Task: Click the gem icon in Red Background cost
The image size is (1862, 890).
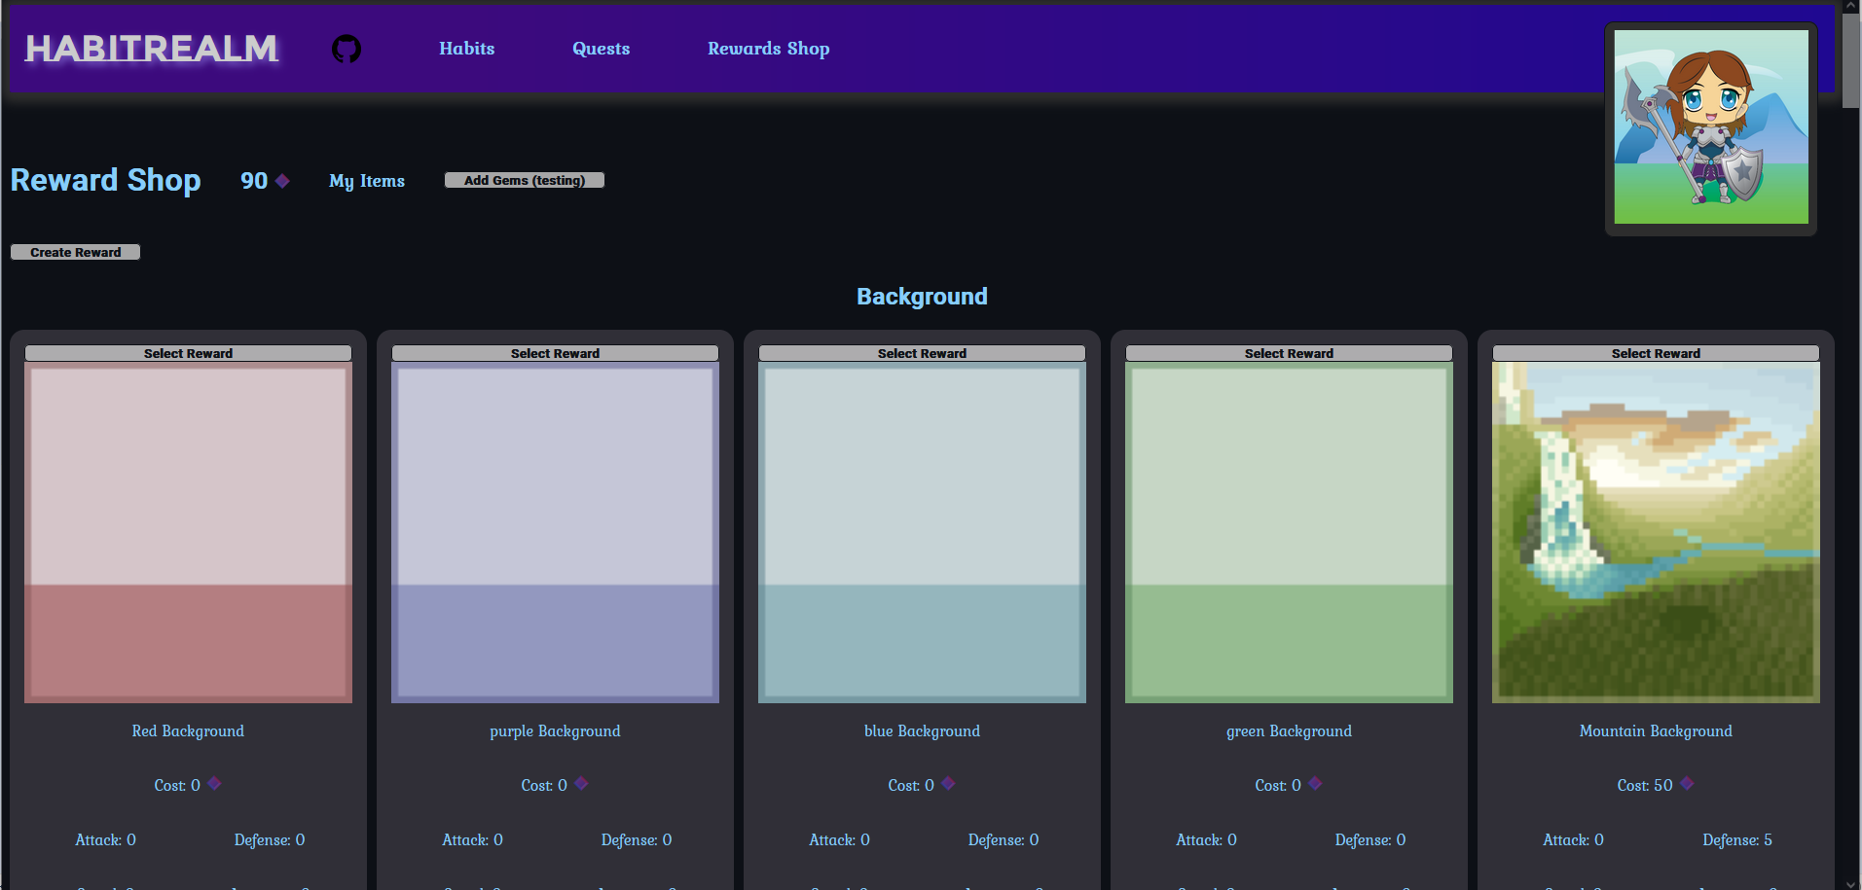Action: tap(214, 783)
